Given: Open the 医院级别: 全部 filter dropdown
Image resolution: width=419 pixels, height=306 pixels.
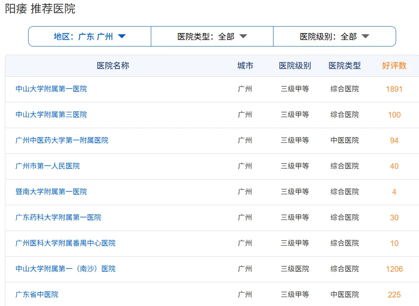Looking at the screenshot, I should (x=334, y=36).
